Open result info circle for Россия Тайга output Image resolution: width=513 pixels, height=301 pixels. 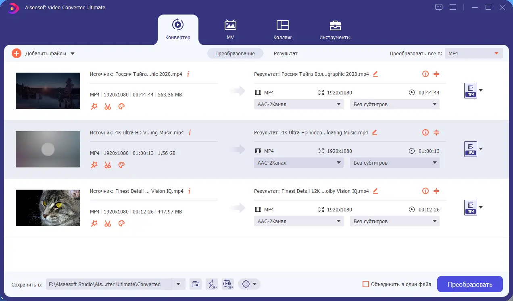[x=425, y=74]
